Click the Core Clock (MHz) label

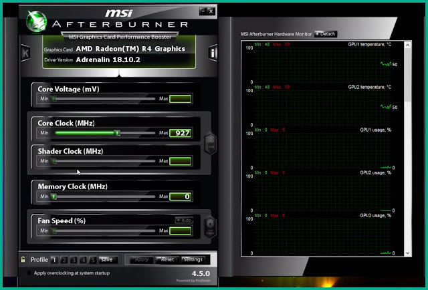pos(66,124)
